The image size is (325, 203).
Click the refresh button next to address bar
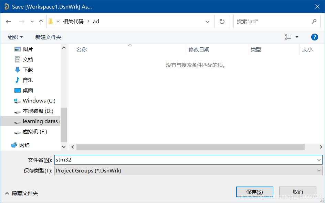point(222,21)
